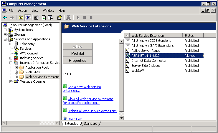Click the tasks pane scroll down arrow
The width and height of the screenshot is (218, 133).
pos(121,118)
